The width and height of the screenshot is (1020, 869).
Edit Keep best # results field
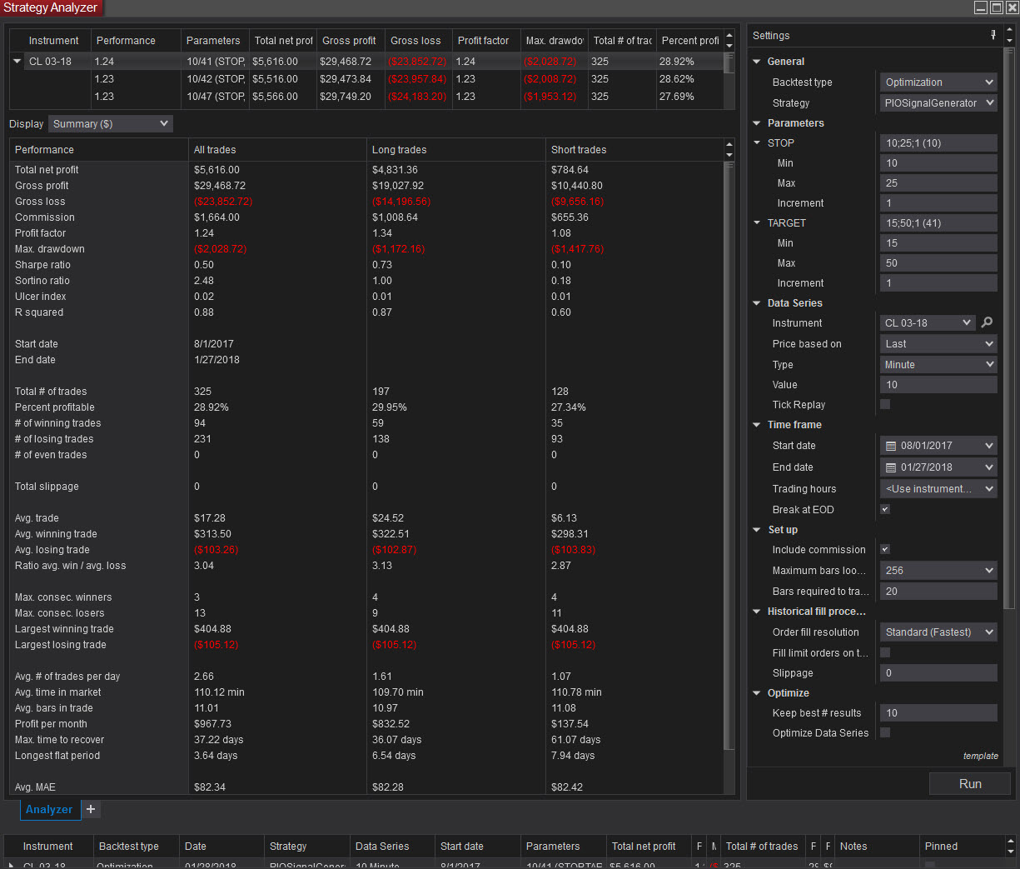[x=938, y=713]
